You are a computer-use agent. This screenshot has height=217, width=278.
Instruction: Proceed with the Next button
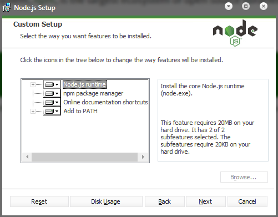coord(205,201)
